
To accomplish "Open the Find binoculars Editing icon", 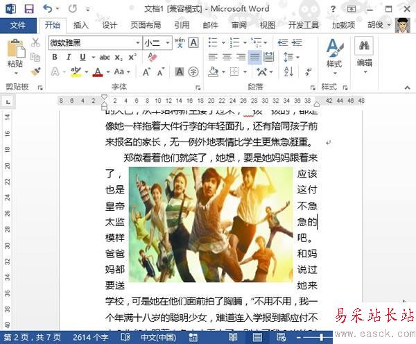I will tap(364, 45).
